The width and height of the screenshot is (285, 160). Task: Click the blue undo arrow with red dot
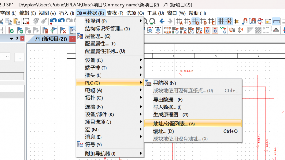(x=53, y=21)
